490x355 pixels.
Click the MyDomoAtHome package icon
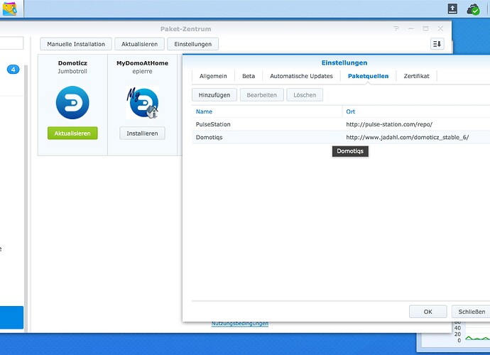(x=142, y=103)
